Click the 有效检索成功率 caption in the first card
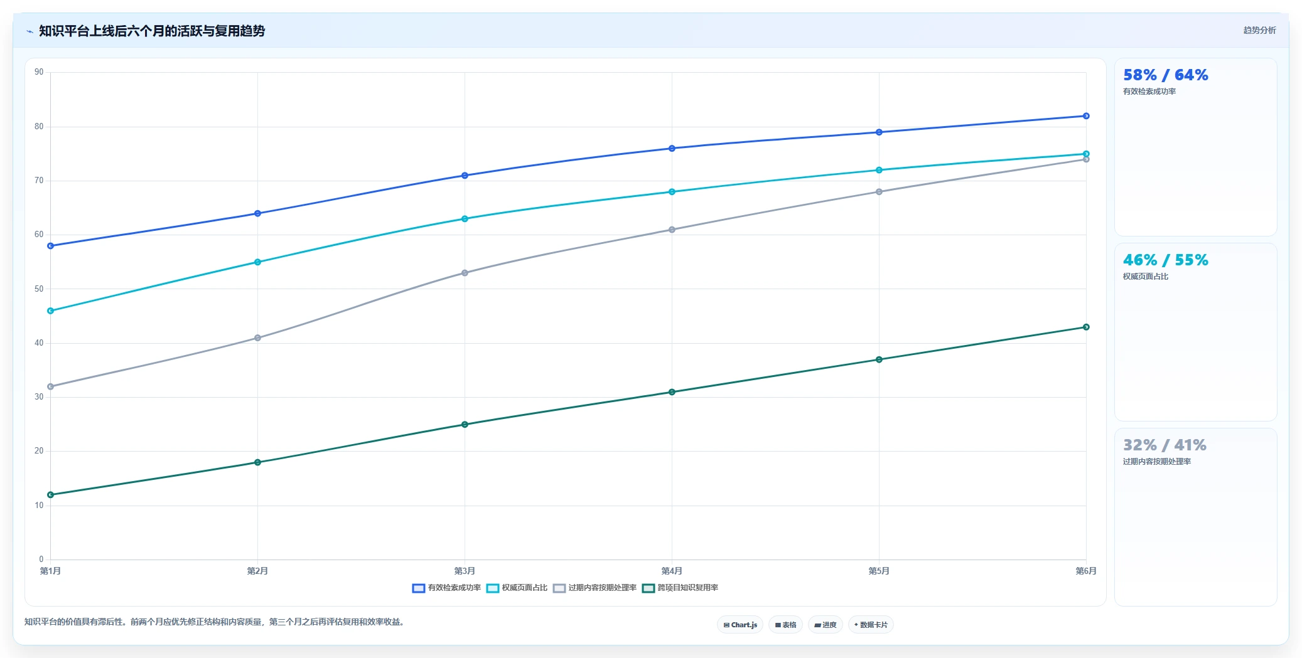 coord(1149,92)
